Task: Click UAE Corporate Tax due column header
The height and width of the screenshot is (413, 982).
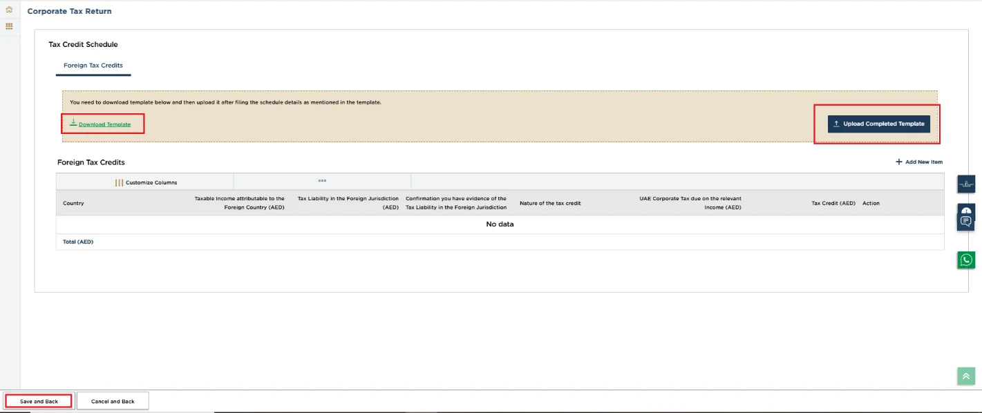Action: [x=690, y=203]
